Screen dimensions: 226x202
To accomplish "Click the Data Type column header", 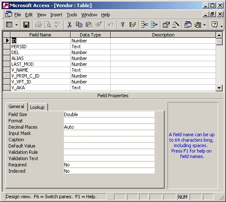I will 90,35.
